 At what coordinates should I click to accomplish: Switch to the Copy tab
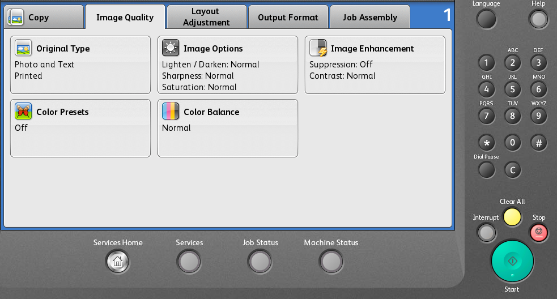(44, 17)
